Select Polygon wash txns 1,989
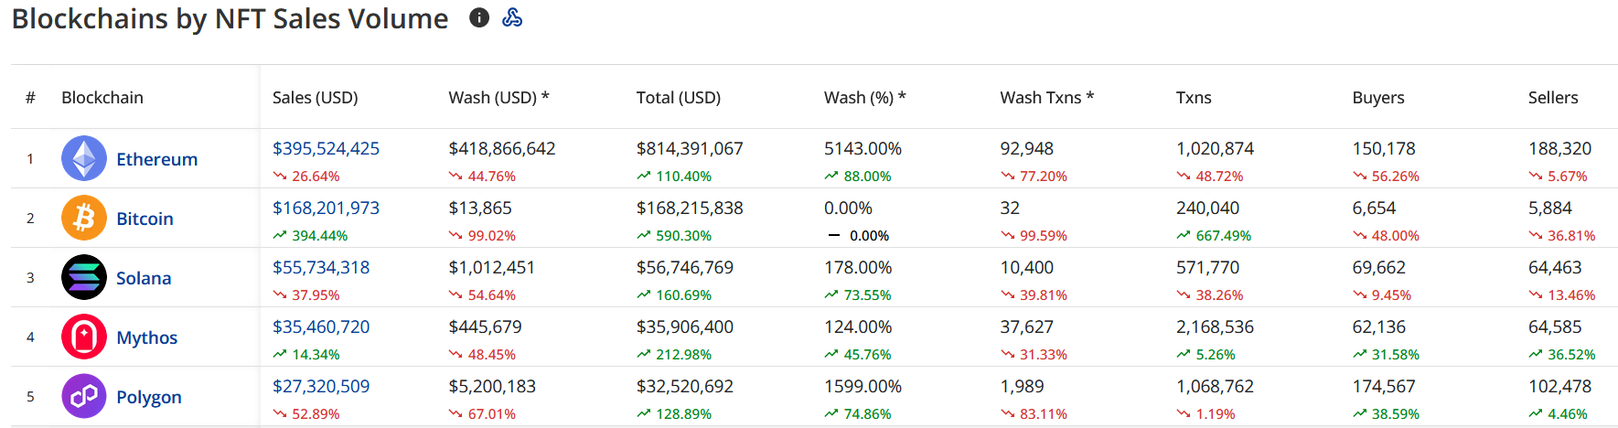 click(1022, 386)
